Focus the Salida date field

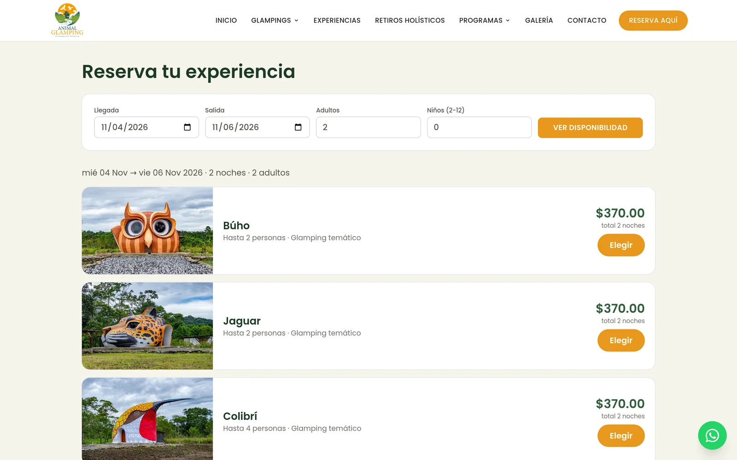click(x=257, y=127)
